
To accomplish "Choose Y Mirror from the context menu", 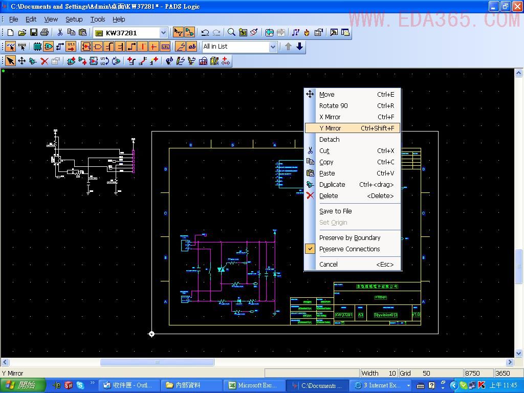I will pyautogui.click(x=330, y=128).
